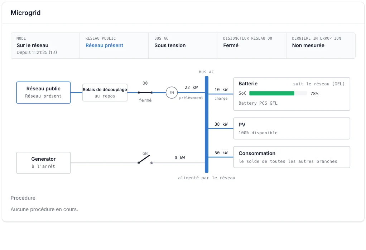Click the 'Réseau présent' blue status value
This screenshot has width=366, height=250.
(104, 45)
